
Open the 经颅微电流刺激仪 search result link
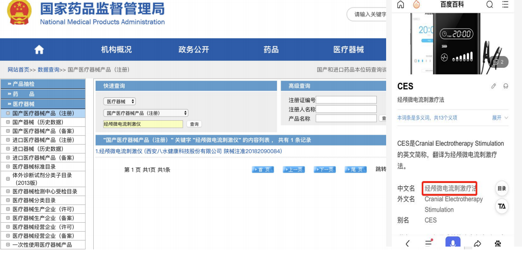(x=189, y=151)
